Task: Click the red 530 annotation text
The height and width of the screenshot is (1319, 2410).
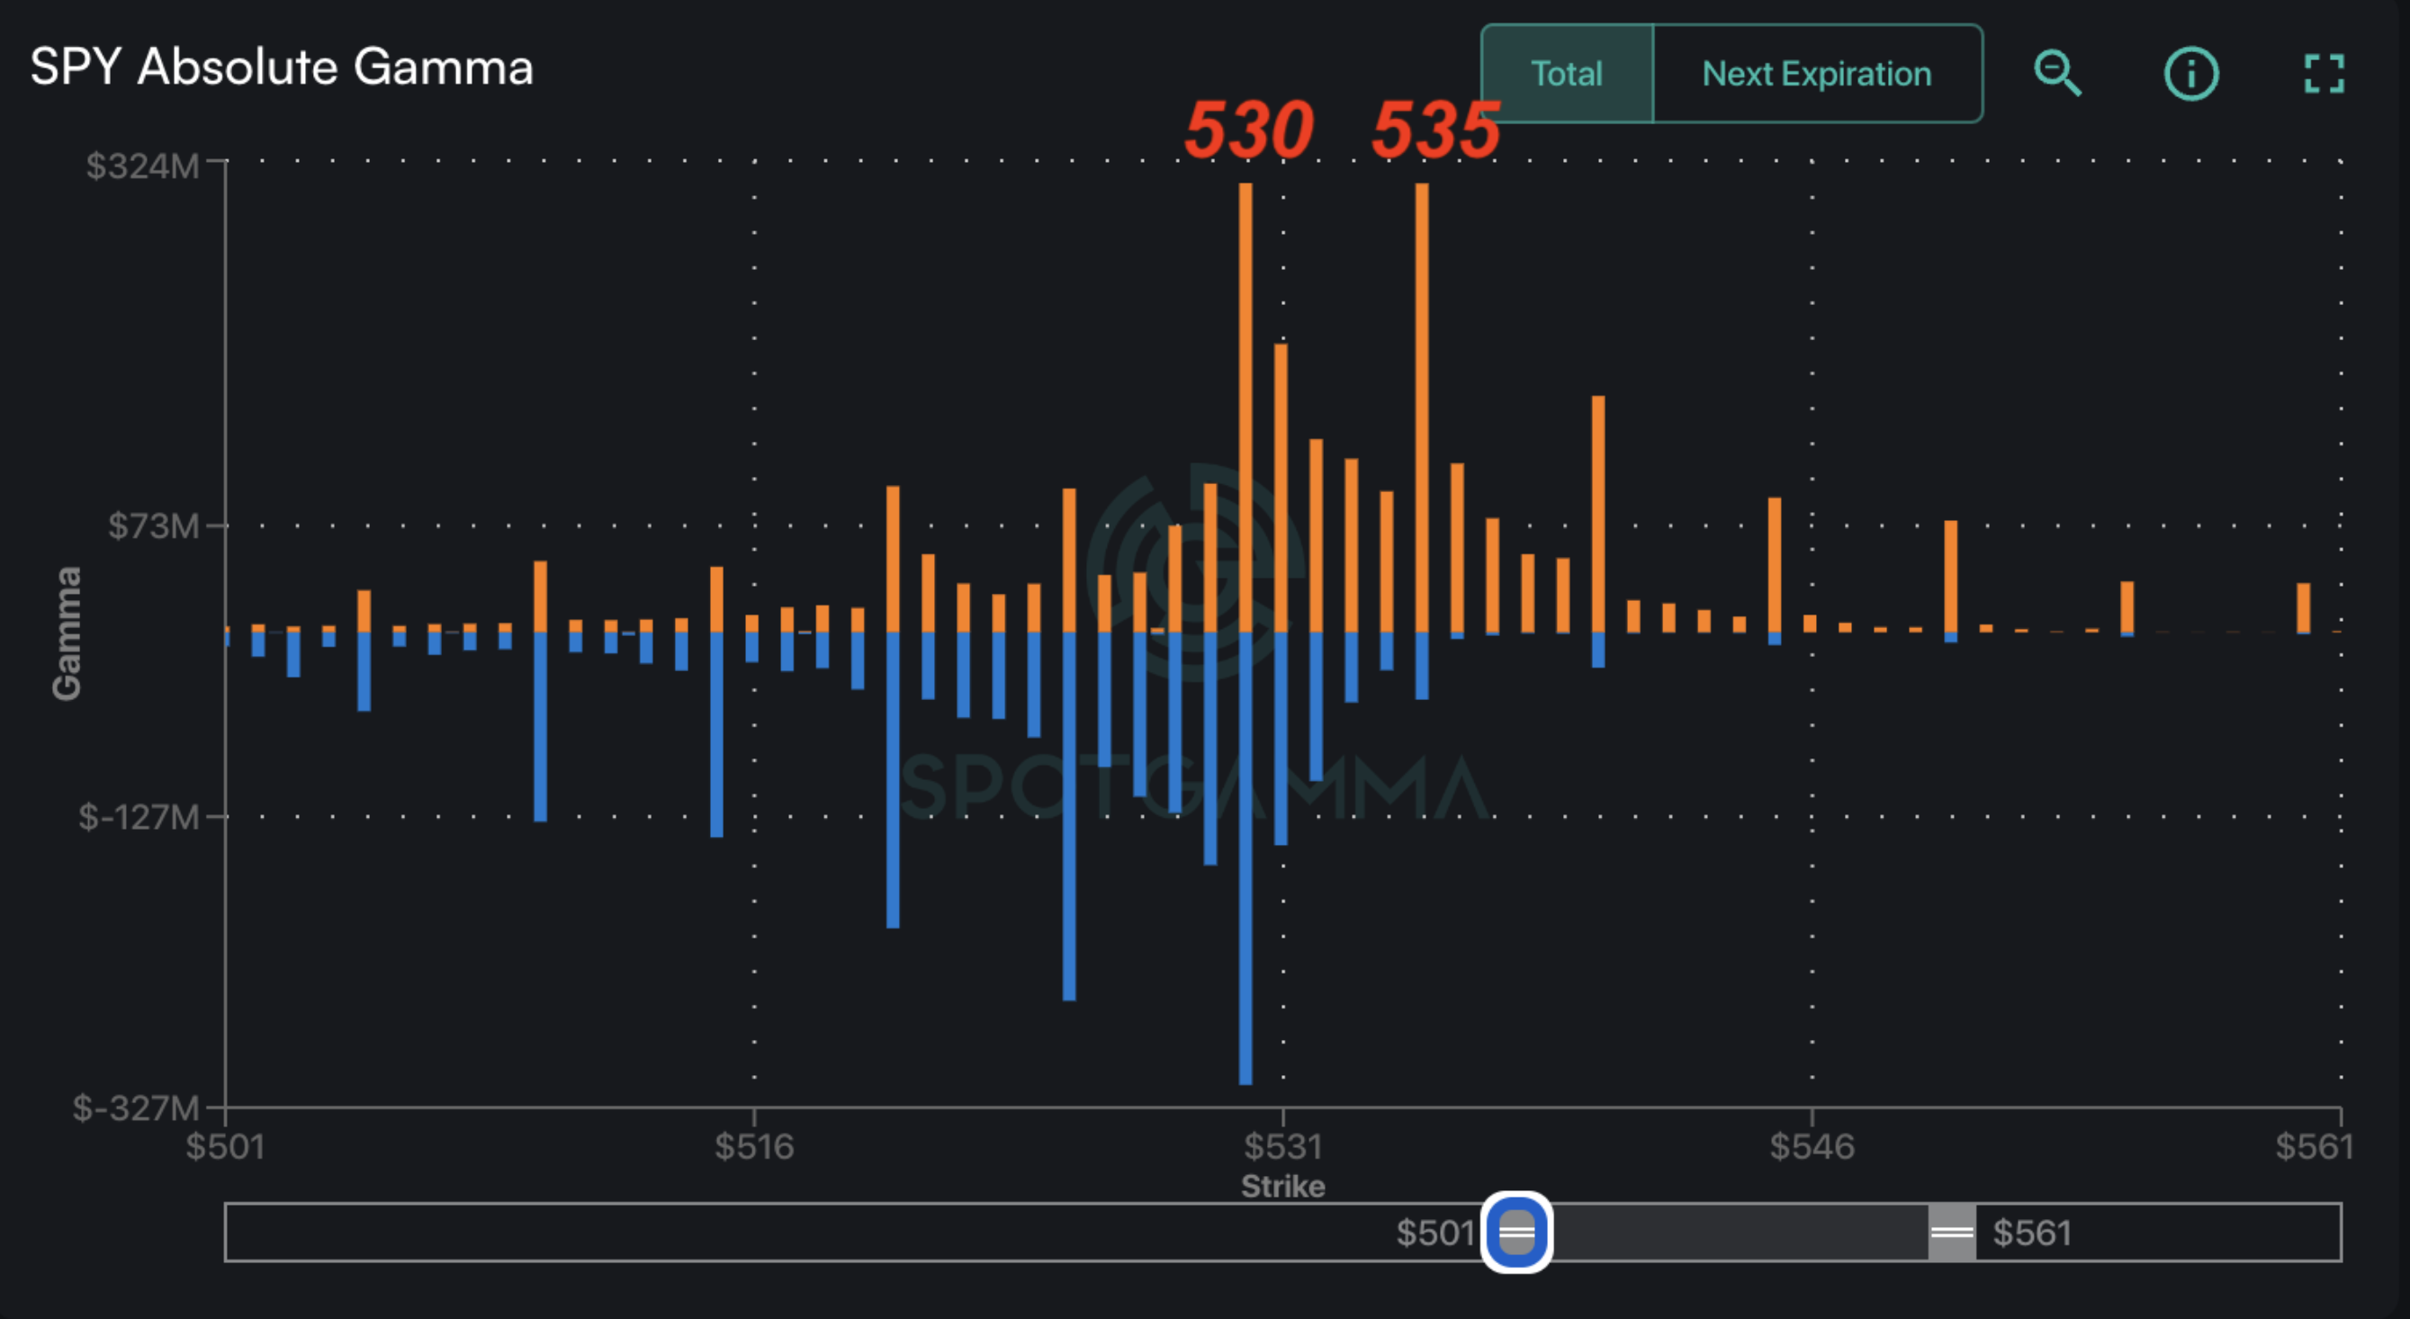Action: tap(1248, 130)
